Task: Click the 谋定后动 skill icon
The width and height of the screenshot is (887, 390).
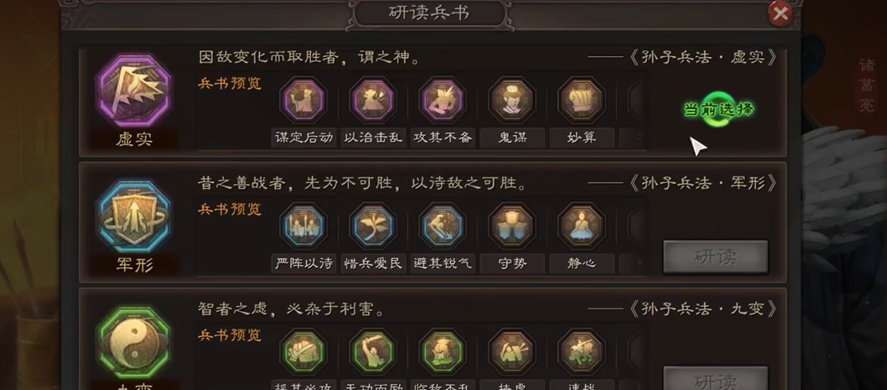Action: [303, 100]
